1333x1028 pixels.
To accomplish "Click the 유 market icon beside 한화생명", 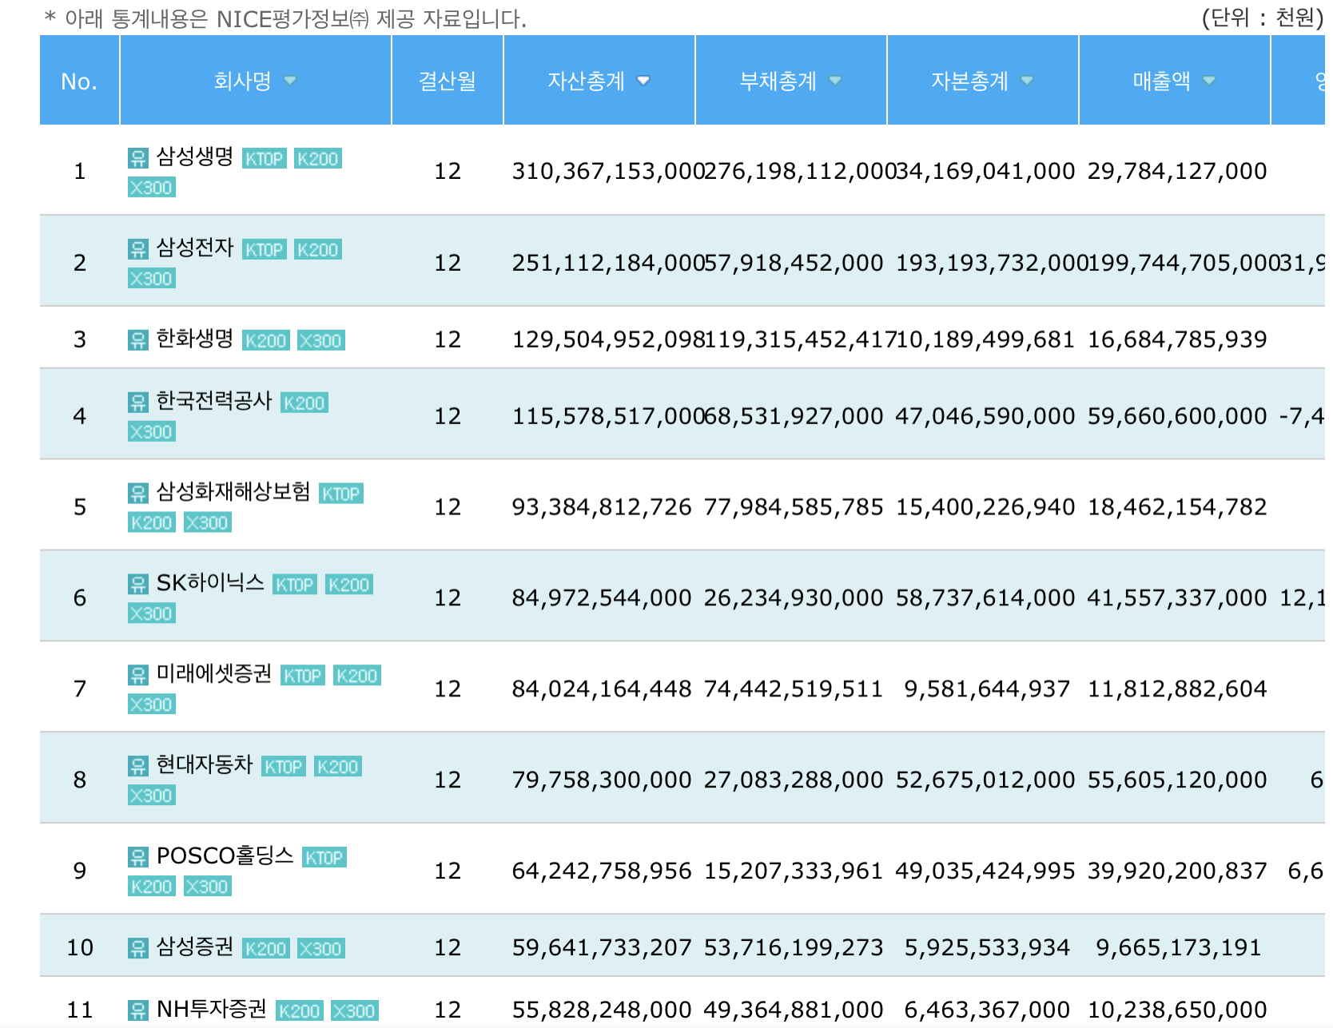I will tap(138, 340).
